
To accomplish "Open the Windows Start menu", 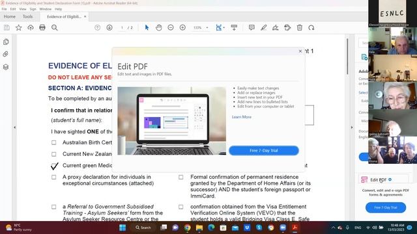I will tap(122, 227).
